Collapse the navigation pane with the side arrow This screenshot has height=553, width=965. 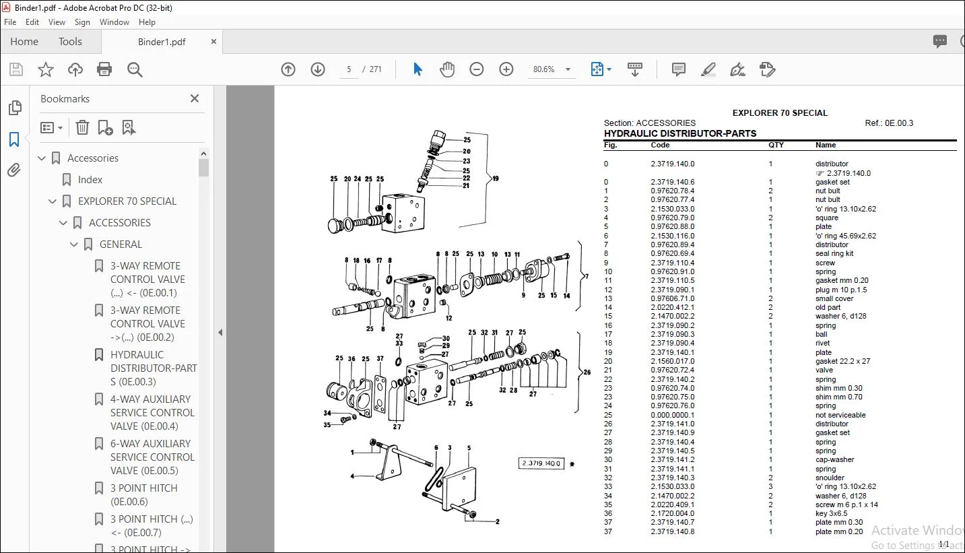click(220, 332)
